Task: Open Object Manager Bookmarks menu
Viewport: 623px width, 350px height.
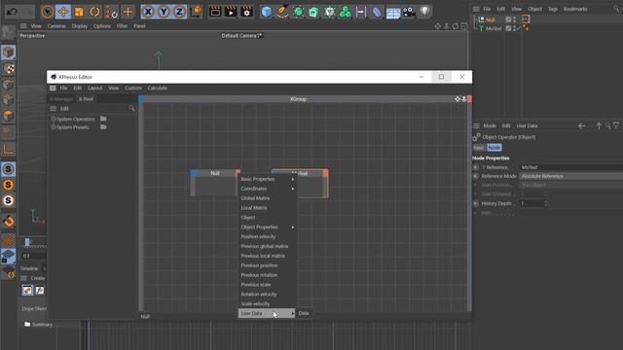Action: pyautogui.click(x=575, y=9)
